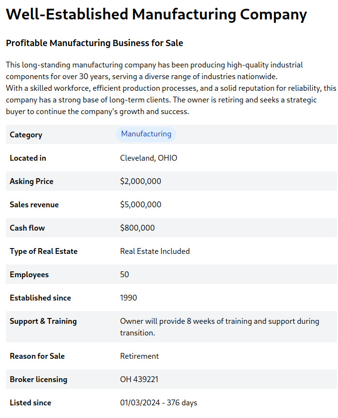Click the Profitable Manufacturing Business for Sale subtitle
Viewport: 338px width, 418px height.
click(94, 43)
